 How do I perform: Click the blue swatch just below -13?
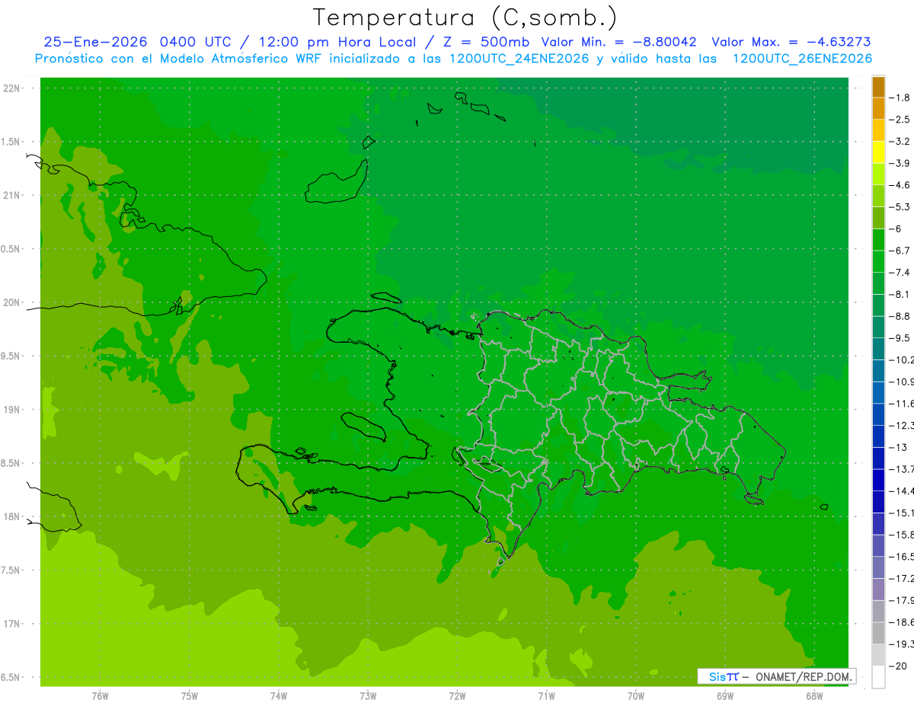[x=878, y=458]
